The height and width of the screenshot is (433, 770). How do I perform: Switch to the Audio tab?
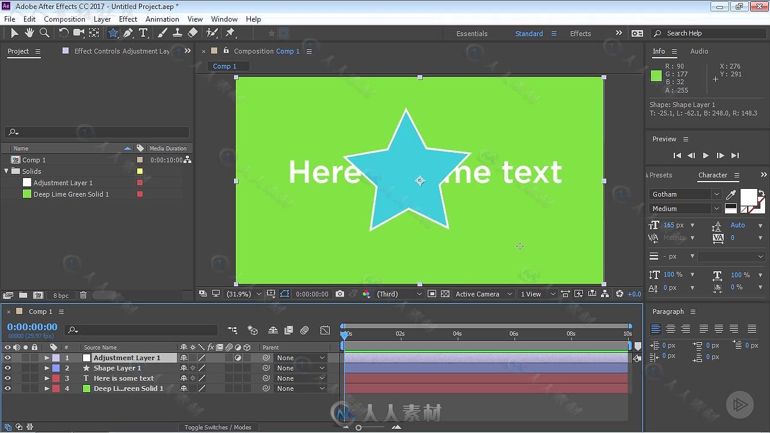click(x=699, y=51)
